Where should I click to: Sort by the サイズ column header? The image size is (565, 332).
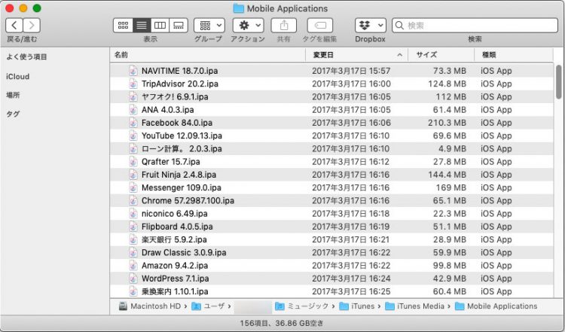pyautogui.click(x=441, y=55)
